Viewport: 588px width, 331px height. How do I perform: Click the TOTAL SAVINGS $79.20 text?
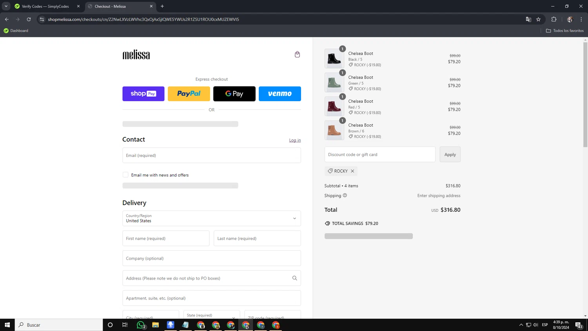355,224
